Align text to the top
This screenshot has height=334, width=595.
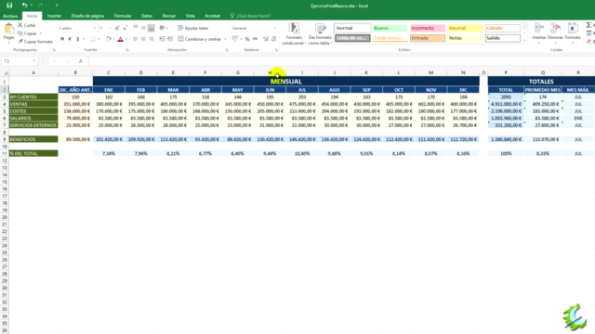tap(136, 28)
